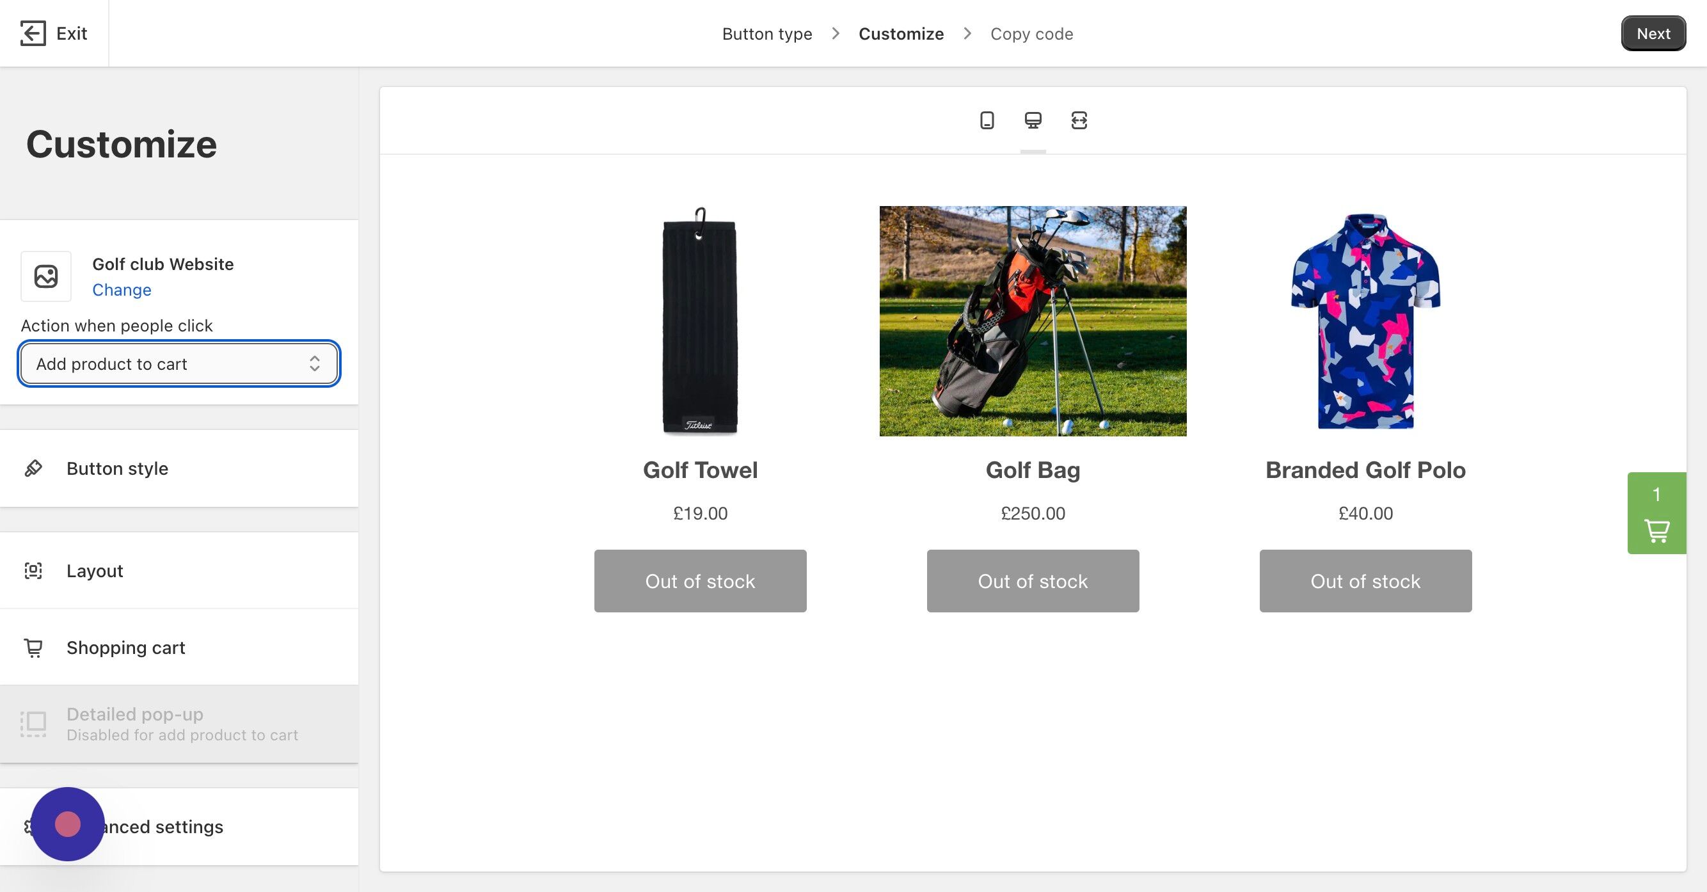Switch to mobile preview icon
Screen dimensions: 1707x892
click(x=987, y=120)
